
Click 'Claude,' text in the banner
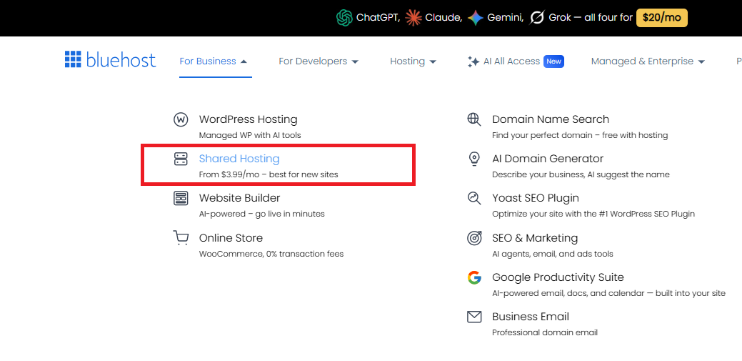pyautogui.click(x=444, y=18)
